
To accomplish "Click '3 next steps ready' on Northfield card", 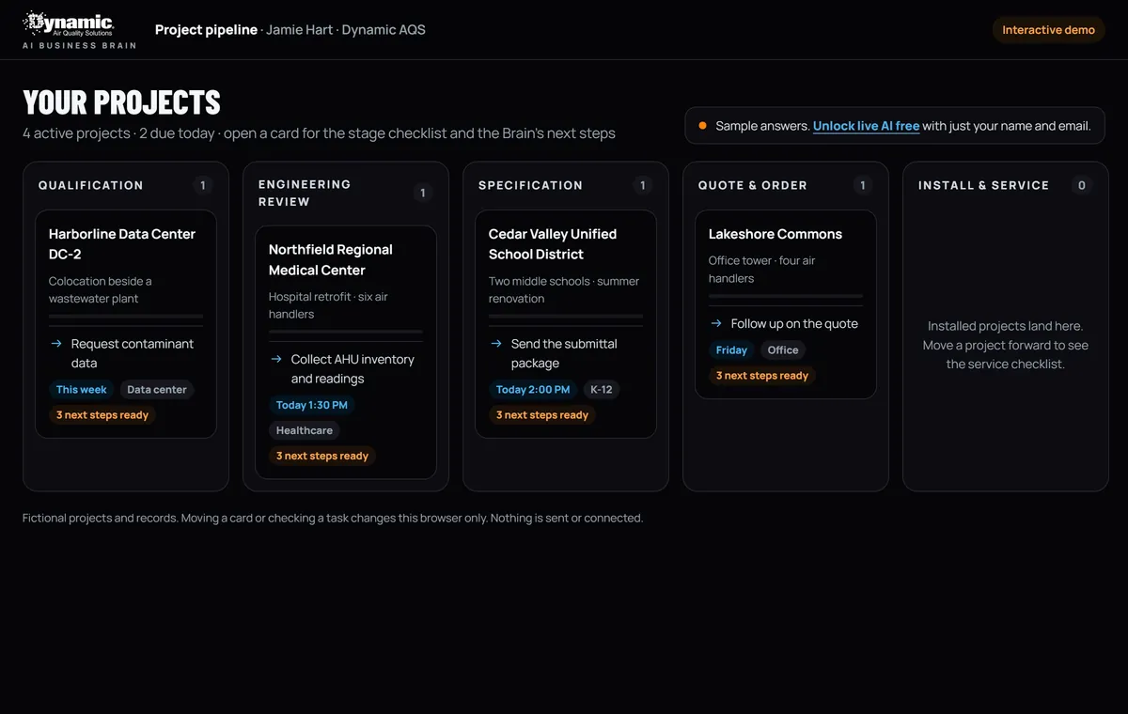I will point(322,456).
